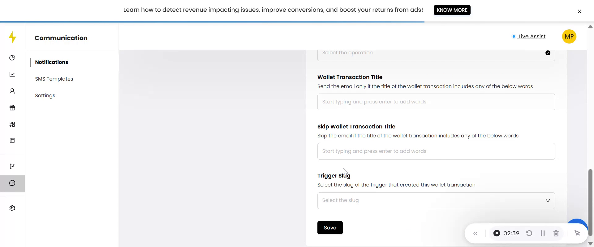
Task: Open the user profile sidebar icon
Action: coord(12,91)
